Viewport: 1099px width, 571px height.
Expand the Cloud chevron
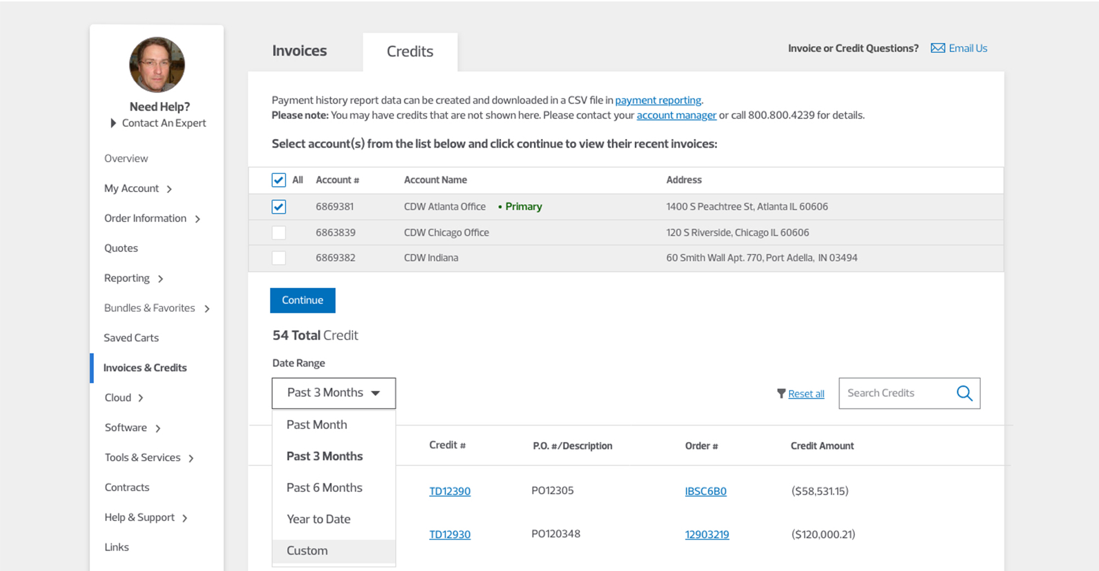pos(141,398)
